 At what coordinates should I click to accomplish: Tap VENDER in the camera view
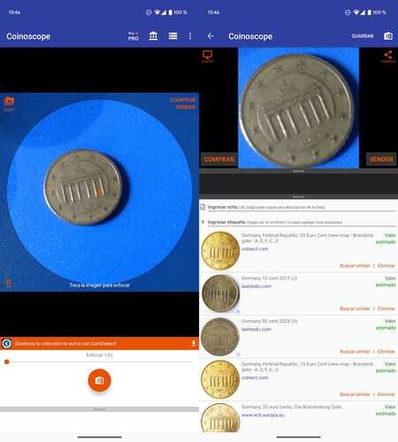186,107
